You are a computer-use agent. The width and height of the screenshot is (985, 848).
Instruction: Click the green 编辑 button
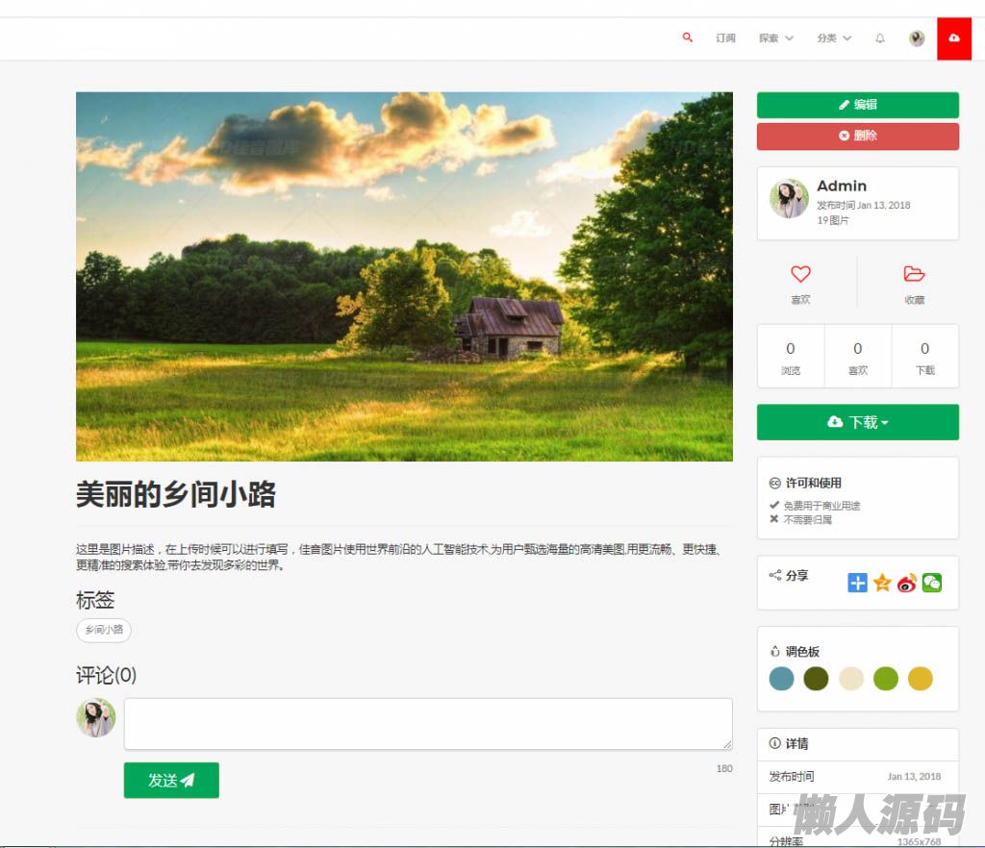click(x=857, y=105)
